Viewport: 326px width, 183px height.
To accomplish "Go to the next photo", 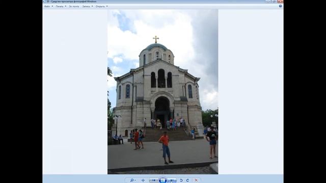I will point(172,180).
